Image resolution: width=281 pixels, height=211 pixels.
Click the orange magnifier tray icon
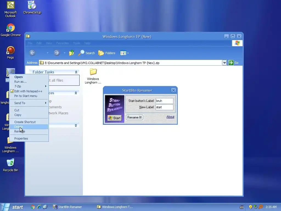point(261,207)
